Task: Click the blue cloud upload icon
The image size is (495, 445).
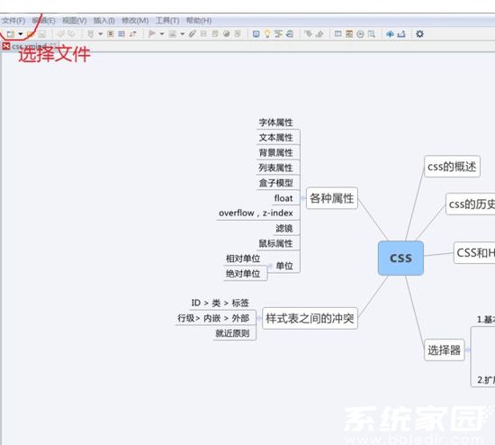Action: (x=390, y=34)
